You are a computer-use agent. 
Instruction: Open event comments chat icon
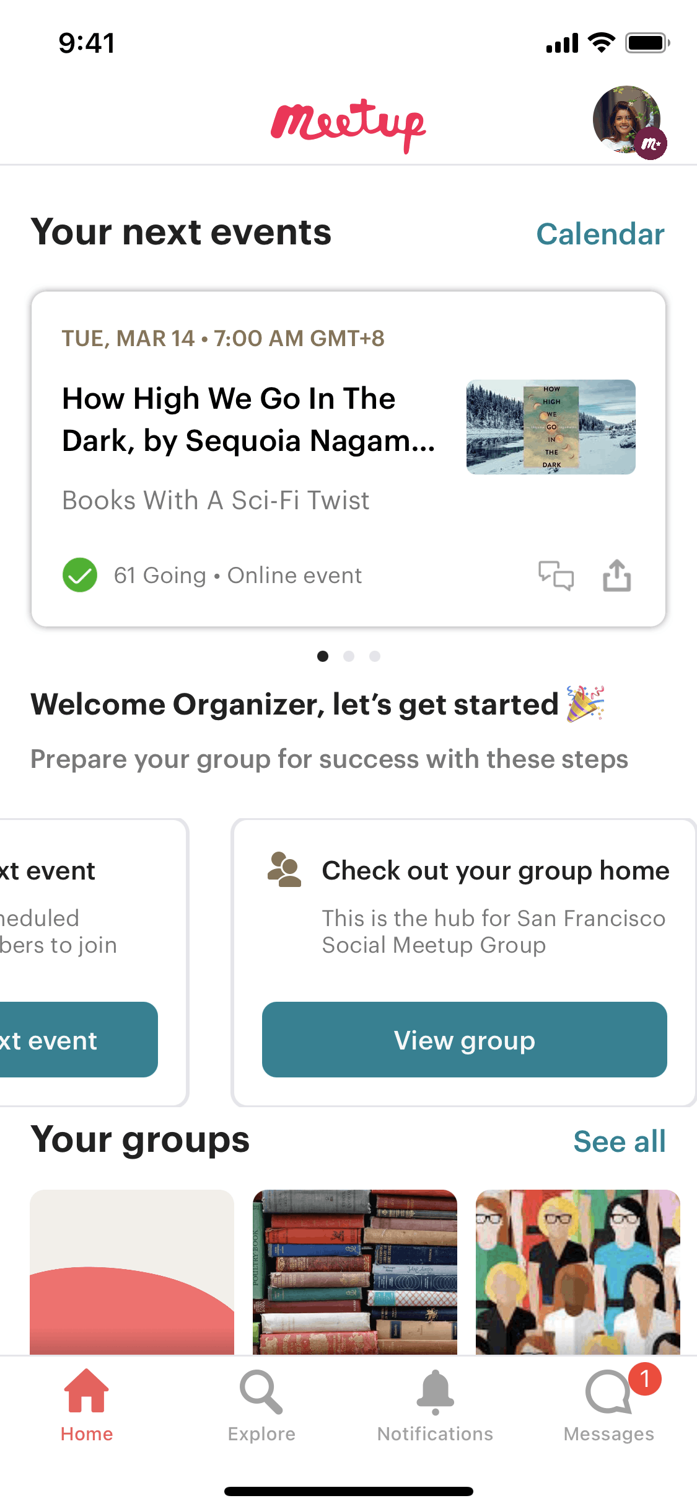[556, 576]
